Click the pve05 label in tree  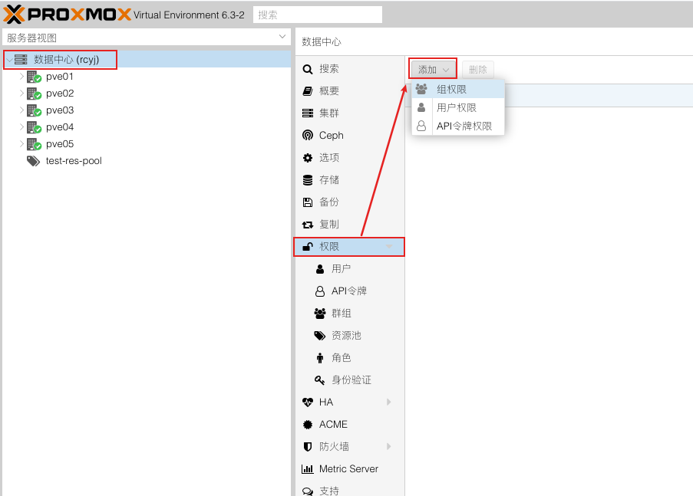[x=60, y=144]
